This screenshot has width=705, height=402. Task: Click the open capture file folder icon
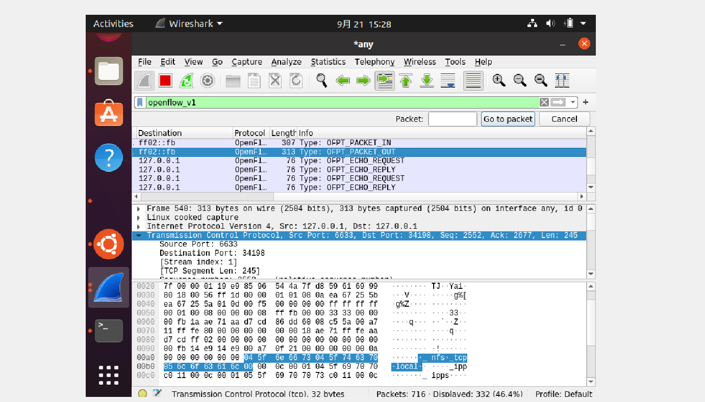click(x=233, y=81)
